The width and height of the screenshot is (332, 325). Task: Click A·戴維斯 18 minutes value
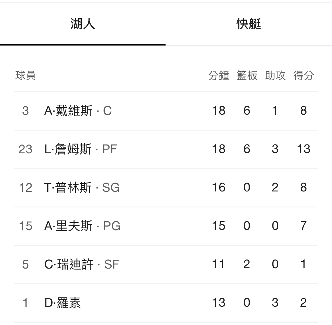pos(218,111)
